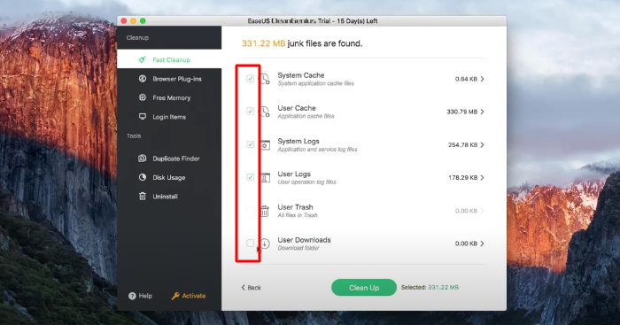Expand User Cache details chevron
620x325 pixels.
pyautogui.click(x=482, y=112)
